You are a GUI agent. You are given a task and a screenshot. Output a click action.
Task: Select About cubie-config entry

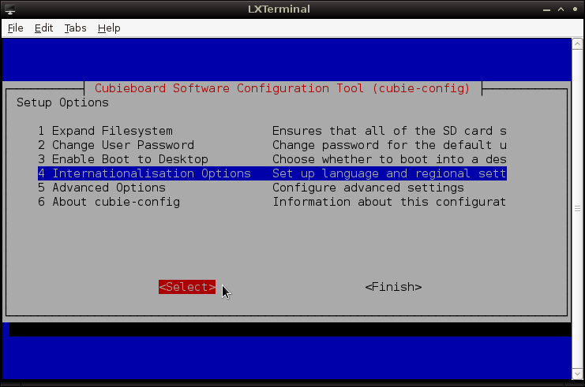(x=109, y=202)
